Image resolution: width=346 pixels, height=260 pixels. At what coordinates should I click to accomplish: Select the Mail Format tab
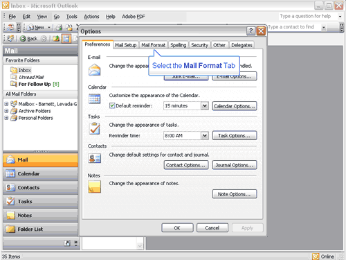(154, 45)
